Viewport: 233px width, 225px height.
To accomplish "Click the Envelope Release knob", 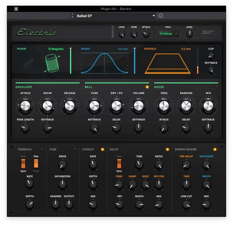I will [x=70, y=105].
